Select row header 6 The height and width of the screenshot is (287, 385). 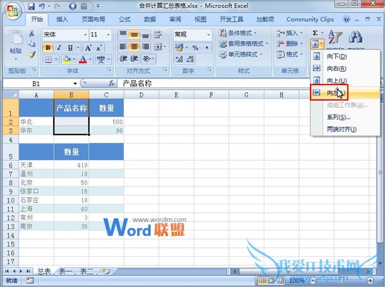(x=10, y=165)
